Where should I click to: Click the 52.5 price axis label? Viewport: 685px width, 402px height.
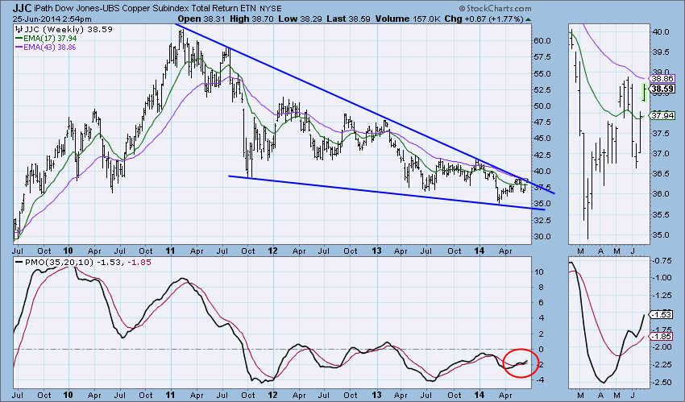542,90
